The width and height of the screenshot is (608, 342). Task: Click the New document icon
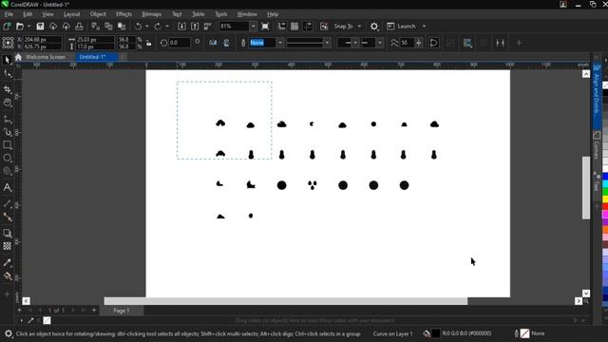[x=7, y=27]
